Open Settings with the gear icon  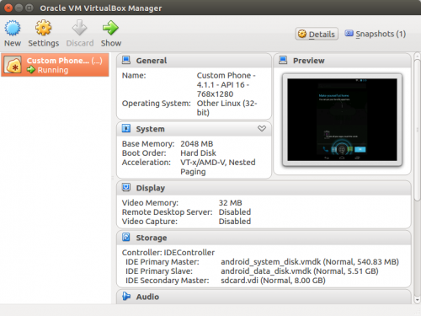coord(44,28)
